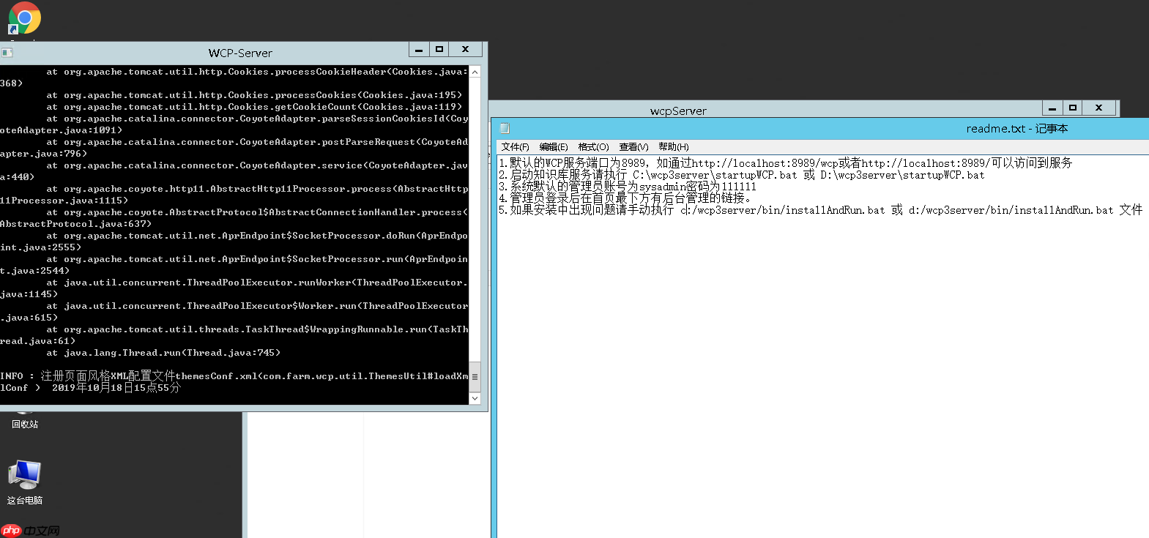Click console line with java.lang.Thread.run(Thread.java:745)
This screenshot has height=538, width=1149.
coord(163,353)
